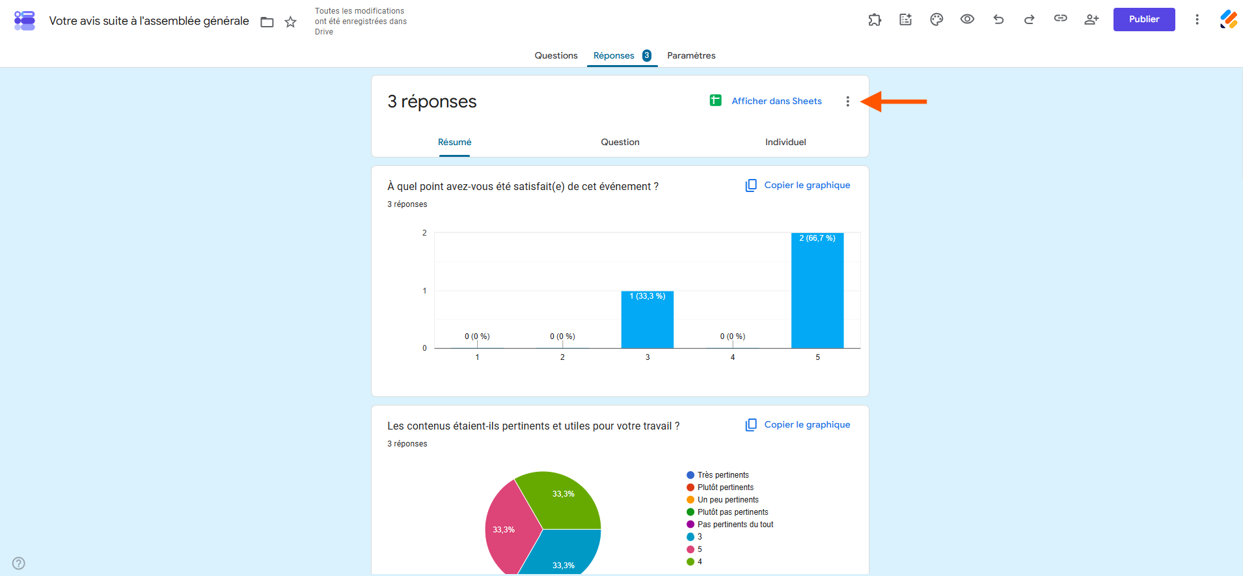This screenshot has height=576, width=1243.
Task: Click the Un peu pertinents legend dot
Action: click(690, 500)
